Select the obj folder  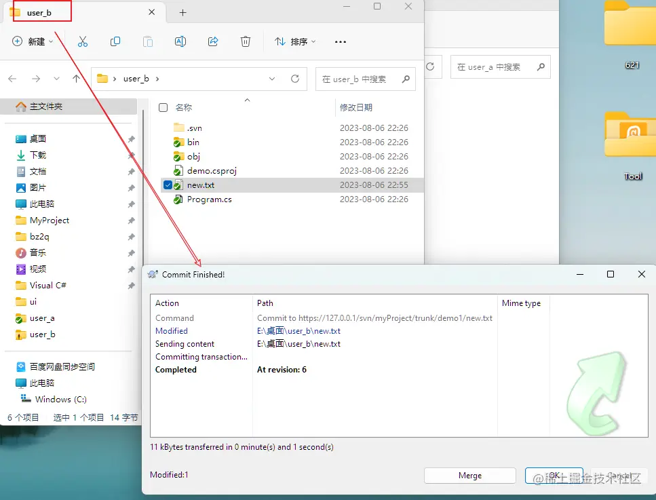193,157
